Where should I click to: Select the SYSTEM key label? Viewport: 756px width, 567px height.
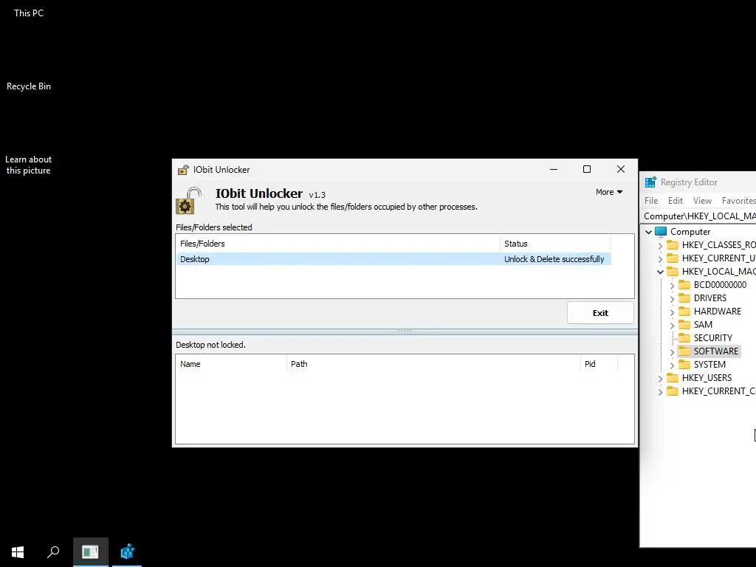coord(709,365)
